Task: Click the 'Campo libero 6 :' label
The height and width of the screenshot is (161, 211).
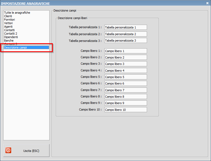Action: click(91, 83)
